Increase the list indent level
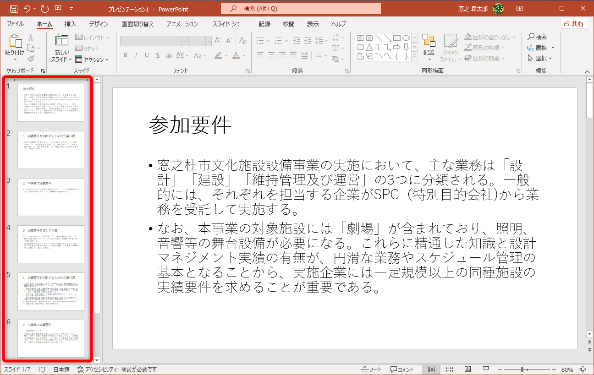Image resolution: width=594 pixels, height=375 pixels. [x=308, y=41]
